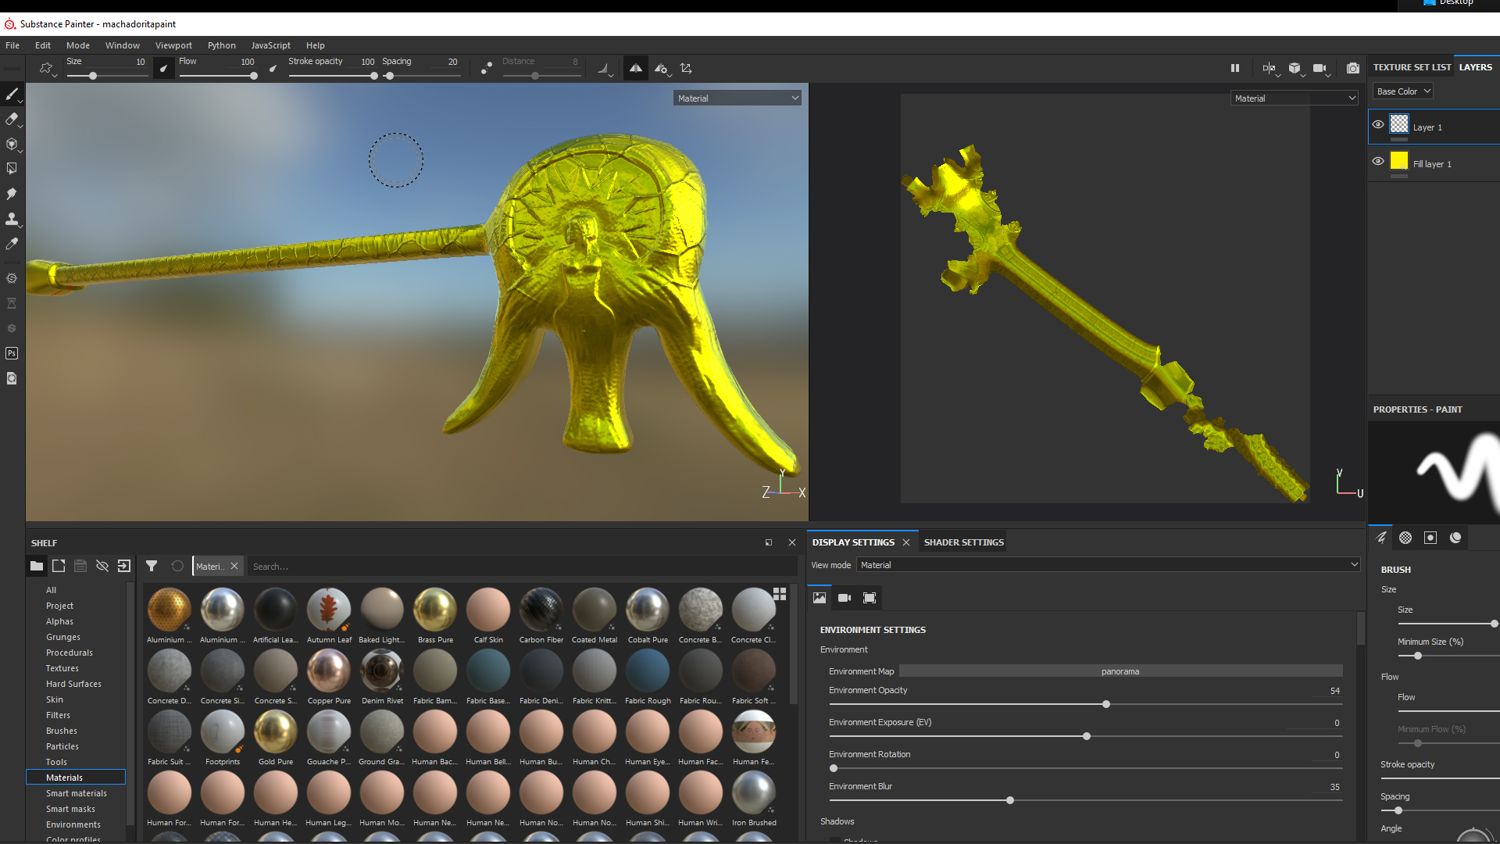Click the Photoshop export icon
The width and height of the screenshot is (1500, 844).
coord(12,353)
